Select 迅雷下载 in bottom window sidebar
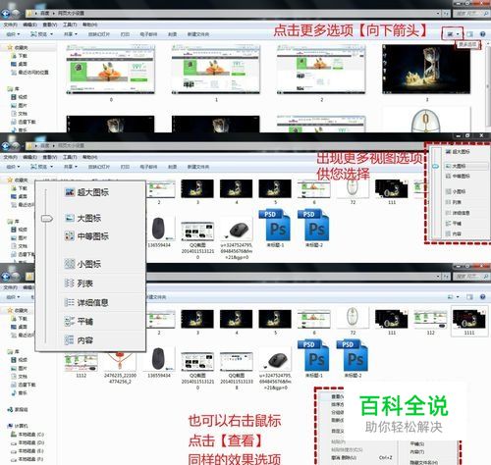 (24, 385)
